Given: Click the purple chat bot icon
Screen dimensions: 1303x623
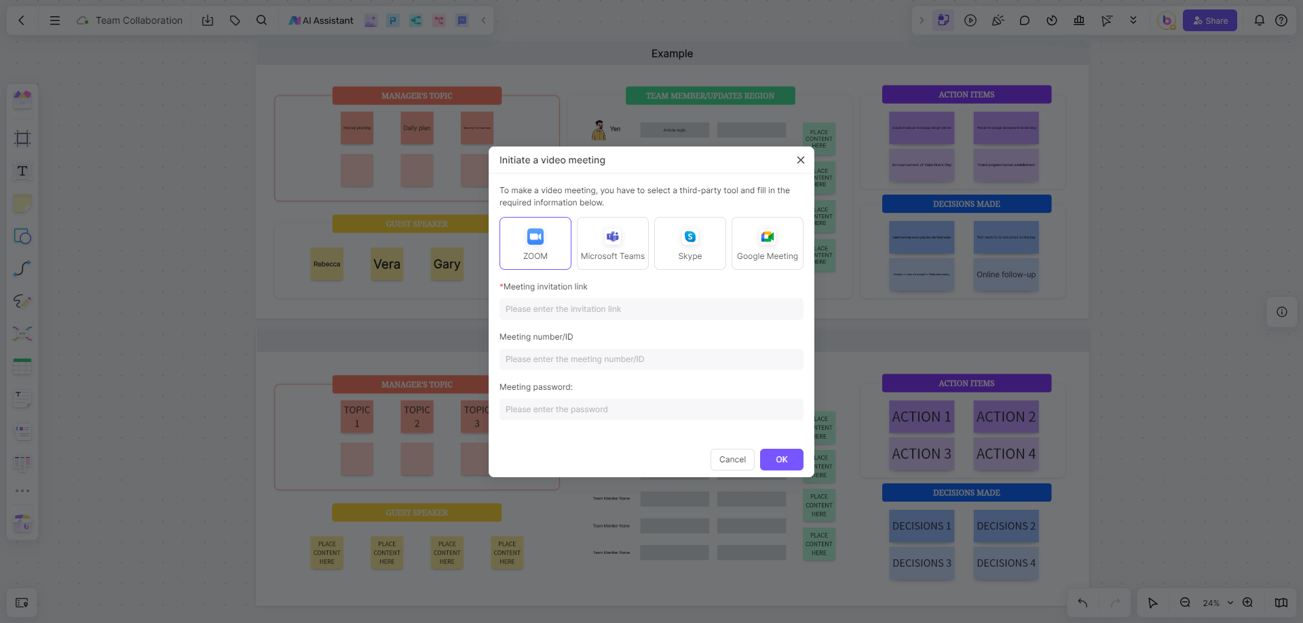Looking at the screenshot, I should 462,20.
